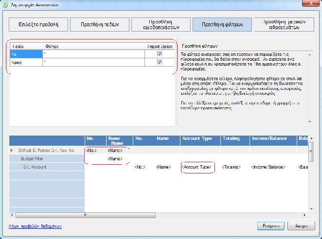322x239 pixels.
Task: Click the filter input for the No field
Action: [93, 54]
